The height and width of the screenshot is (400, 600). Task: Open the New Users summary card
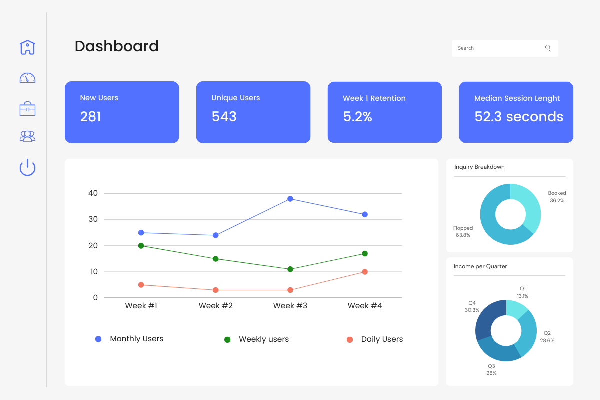pos(122,112)
